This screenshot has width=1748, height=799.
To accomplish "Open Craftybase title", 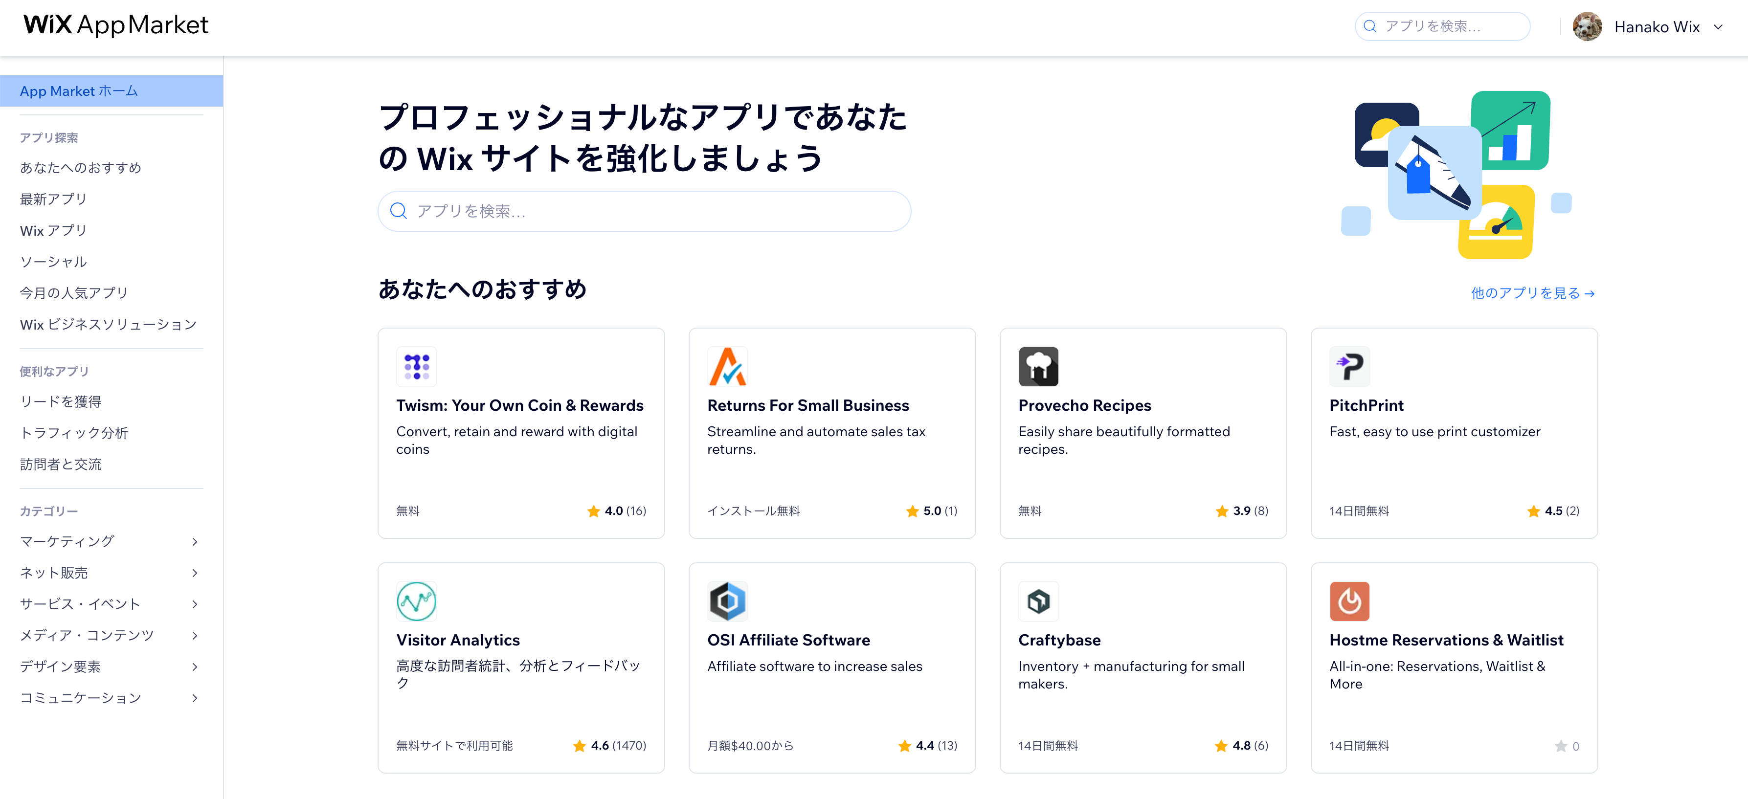I will click(x=1059, y=640).
